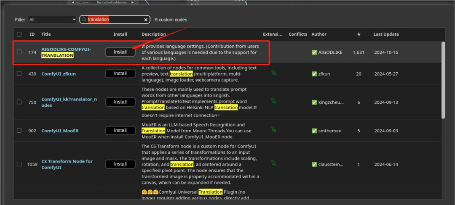The image size is (455, 205).
Task: Sort by the Title column header
Action: coord(46,34)
